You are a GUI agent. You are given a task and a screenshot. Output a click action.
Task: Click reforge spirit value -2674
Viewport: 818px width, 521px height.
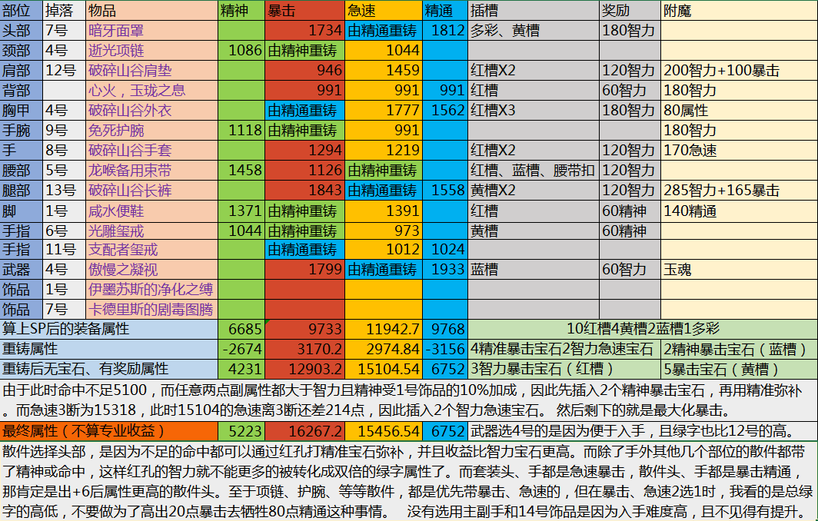coord(241,349)
